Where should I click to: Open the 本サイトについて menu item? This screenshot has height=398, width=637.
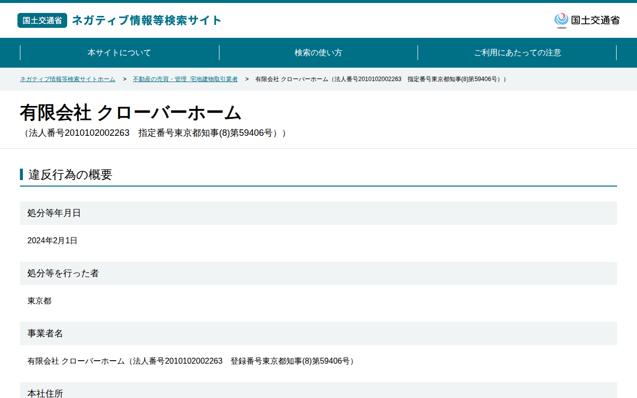coord(119,53)
